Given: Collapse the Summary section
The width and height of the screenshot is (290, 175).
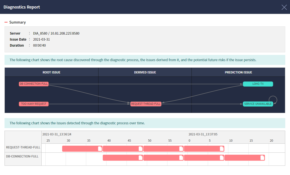Looking at the screenshot, I should pyautogui.click(x=6, y=22).
